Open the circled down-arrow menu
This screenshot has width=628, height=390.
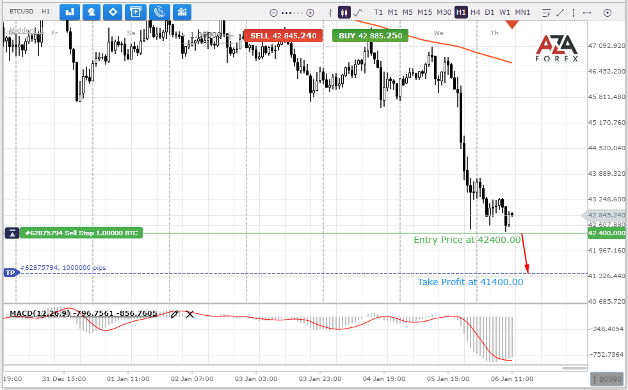pos(608,13)
